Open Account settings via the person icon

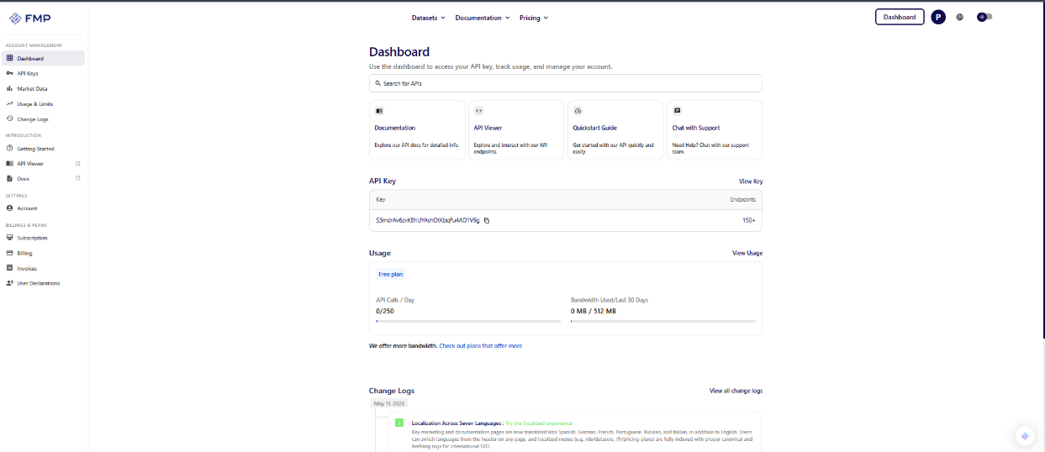click(9, 208)
